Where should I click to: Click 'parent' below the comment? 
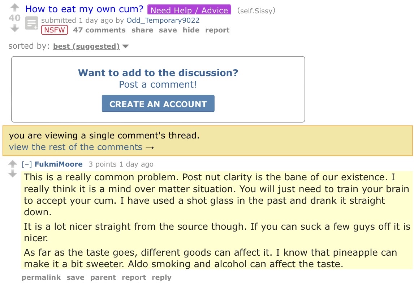[x=103, y=278]
